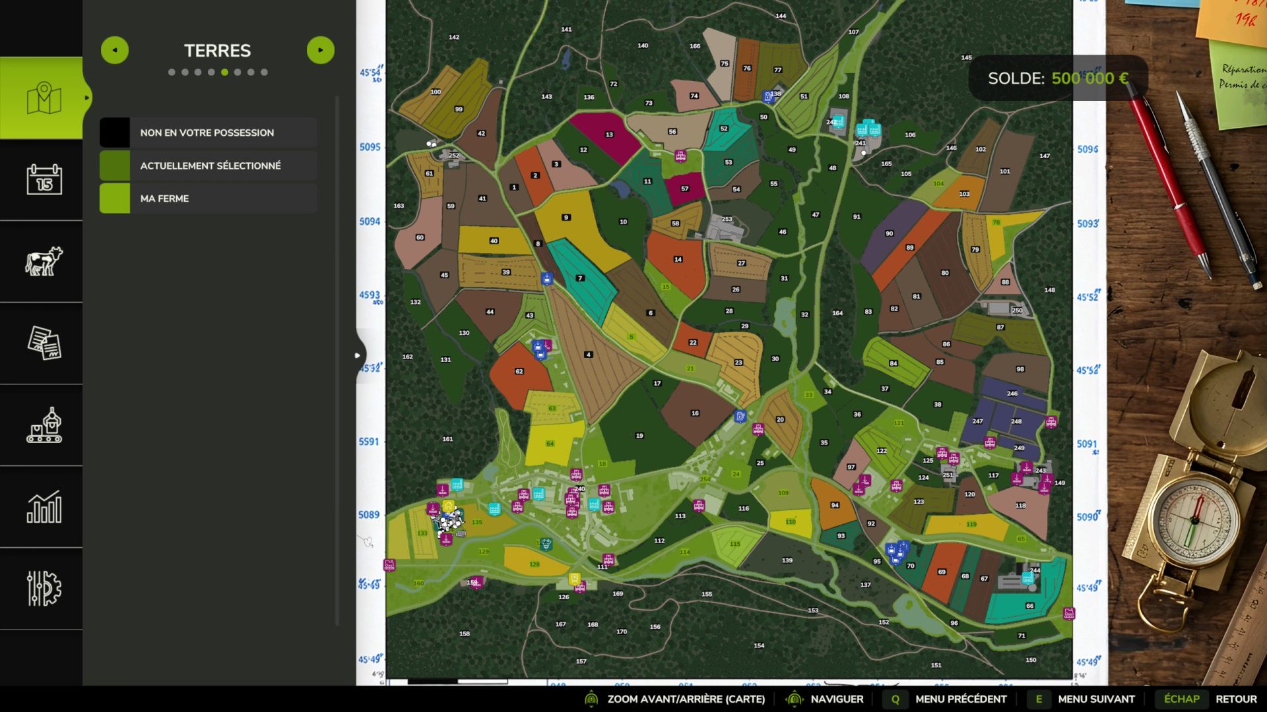Viewport: 1267px width, 712px height.
Task: Select the highlighted fifth page indicator dot
Action: pyautogui.click(x=224, y=73)
